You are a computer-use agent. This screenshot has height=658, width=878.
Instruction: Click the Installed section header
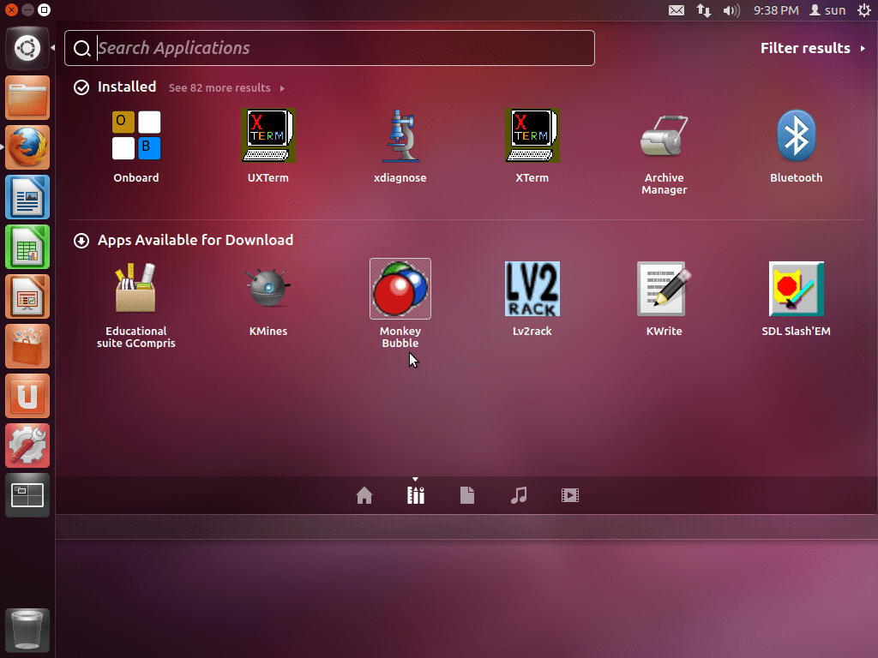pos(127,87)
